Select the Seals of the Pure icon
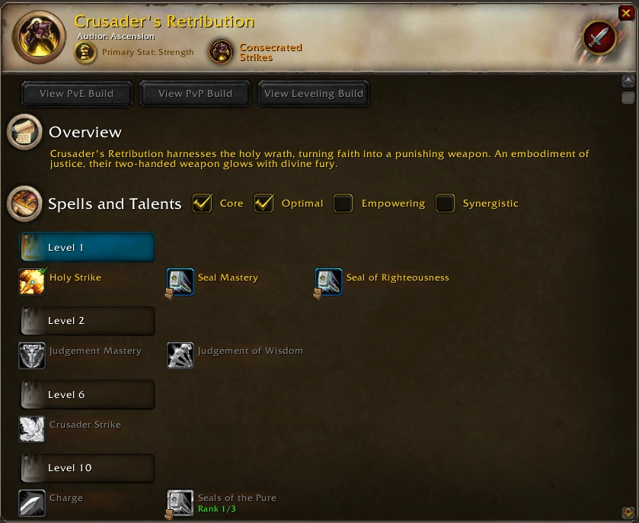This screenshot has width=639, height=523. (x=181, y=502)
